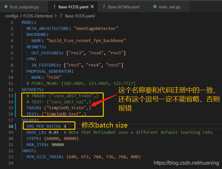Image resolution: width=222 pixels, height=169 pixels.
Task: Click the IN_FEATURES key
Action: (x=45, y=65)
